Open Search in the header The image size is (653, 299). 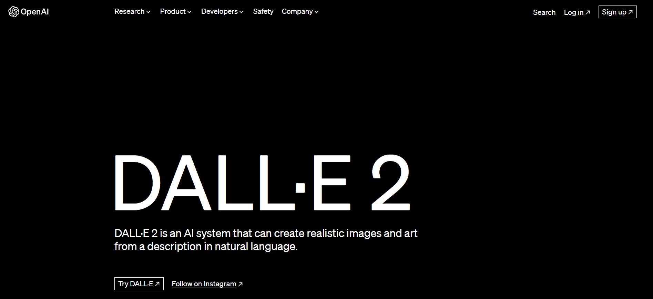pos(544,12)
